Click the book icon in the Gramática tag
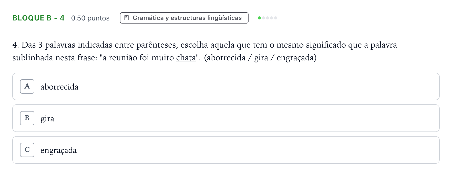Viewport: 452px width, 176px height. (x=126, y=18)
